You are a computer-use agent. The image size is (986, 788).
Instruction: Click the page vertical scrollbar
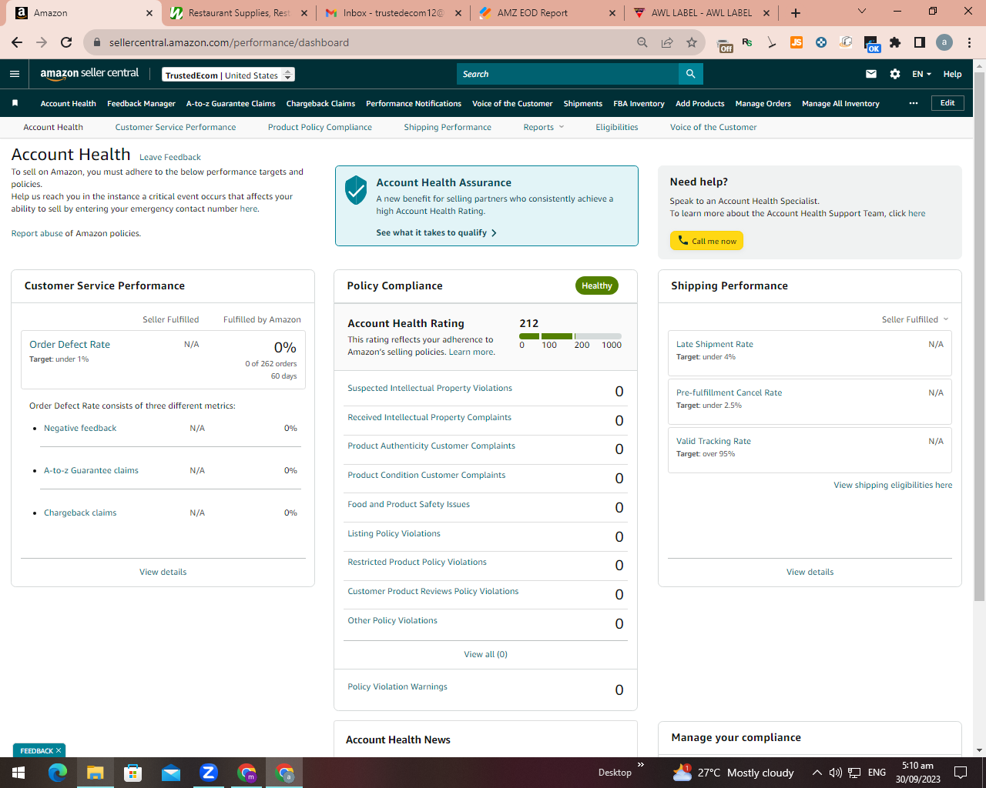(x=979, y=336)
